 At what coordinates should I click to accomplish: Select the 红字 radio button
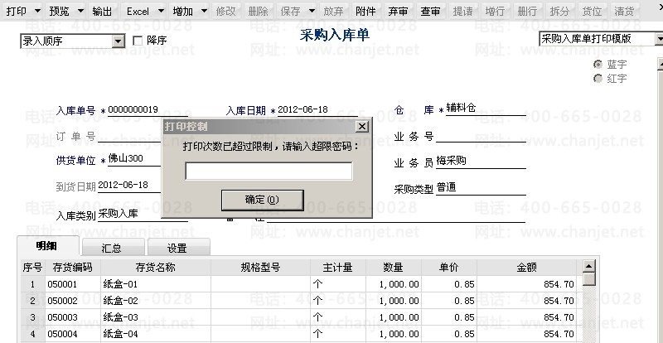click(598, 79)
